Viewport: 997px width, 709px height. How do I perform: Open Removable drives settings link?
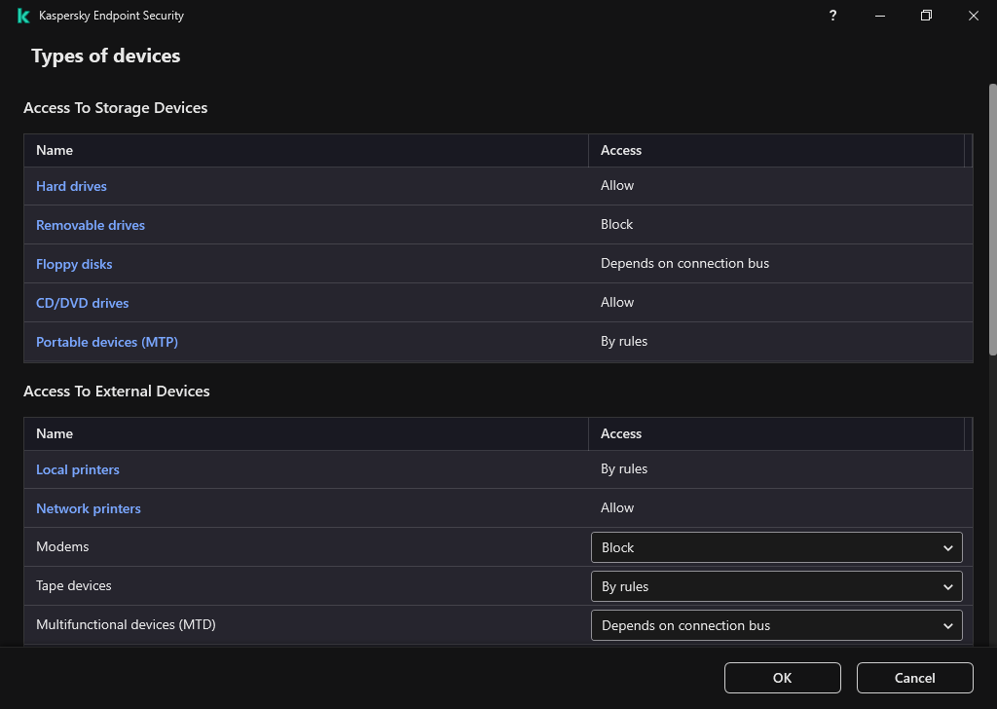91,225
